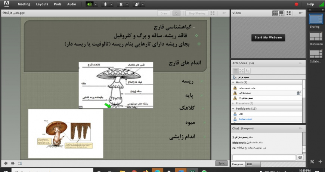Open the Share pod options menu
Screen dimensions: 325x172
(x=225, y=13)
